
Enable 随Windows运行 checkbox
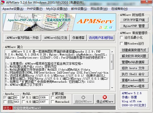(x=121, y=43)
